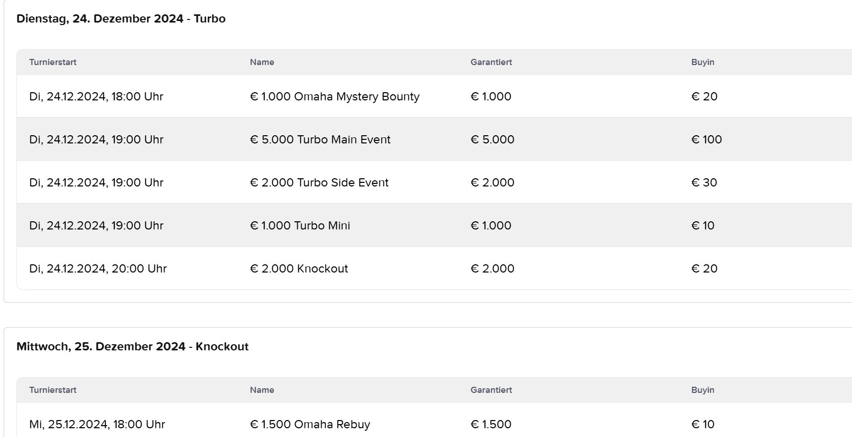This screenshot has height=439, width=852.
Task: Click the Garantiert header in the Knockout table
Action: (491, 390)
